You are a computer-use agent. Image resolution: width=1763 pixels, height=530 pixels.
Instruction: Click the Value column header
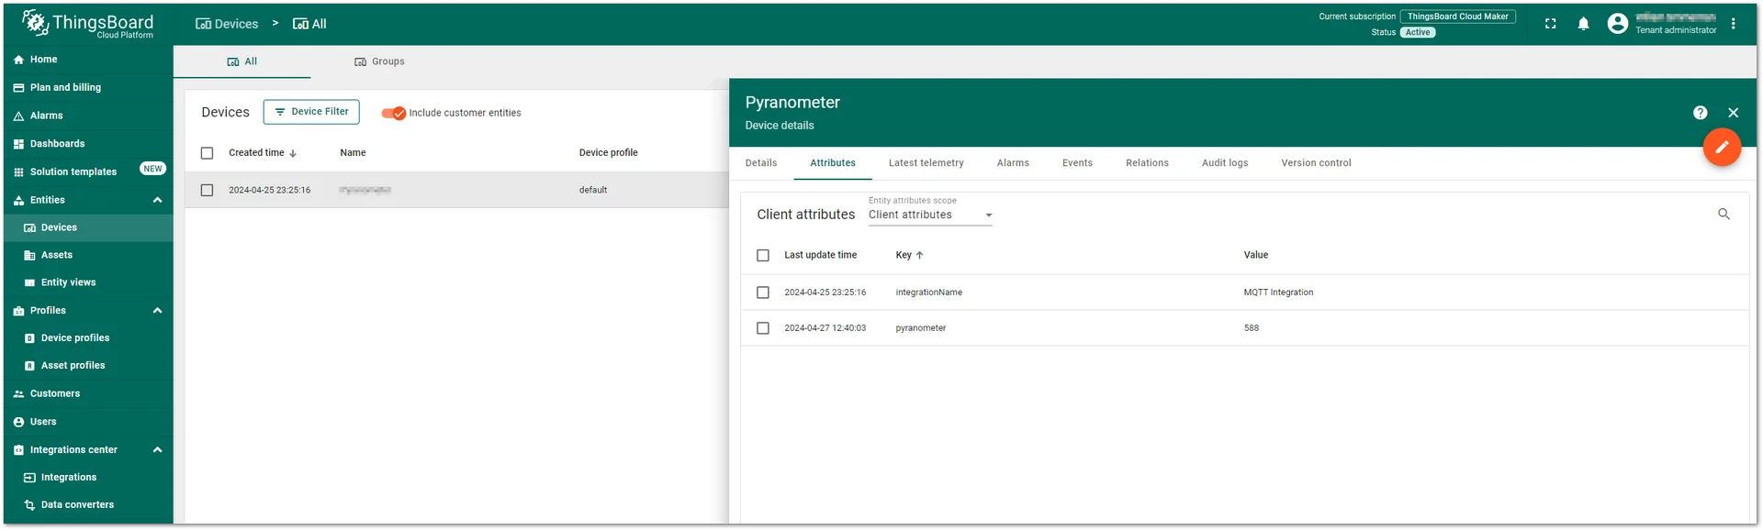[x=1255, y=255]
